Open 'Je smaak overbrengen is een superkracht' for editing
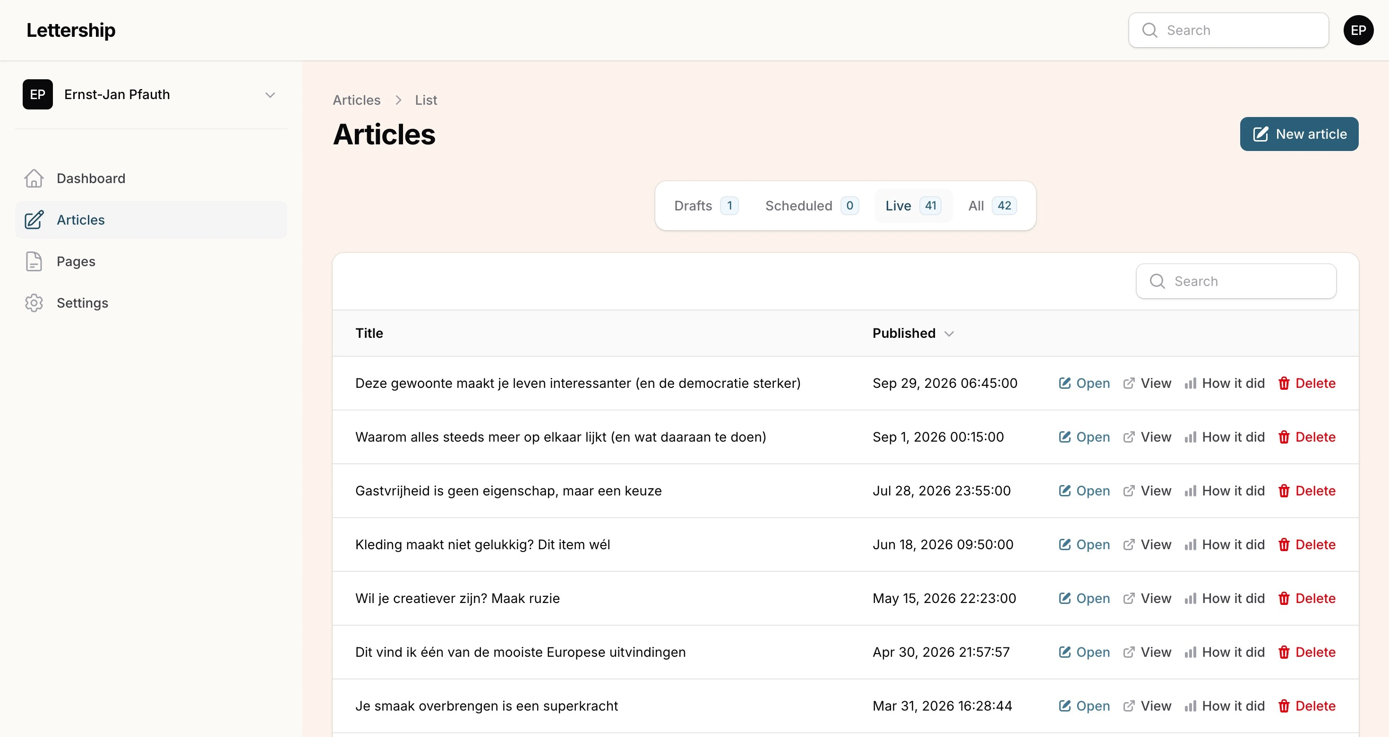This screenshot has width=1389, height=737. point(1084,706)
